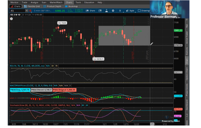Open the Drawings menu
This screenshot has width=201, height=128.
(144, 11)
